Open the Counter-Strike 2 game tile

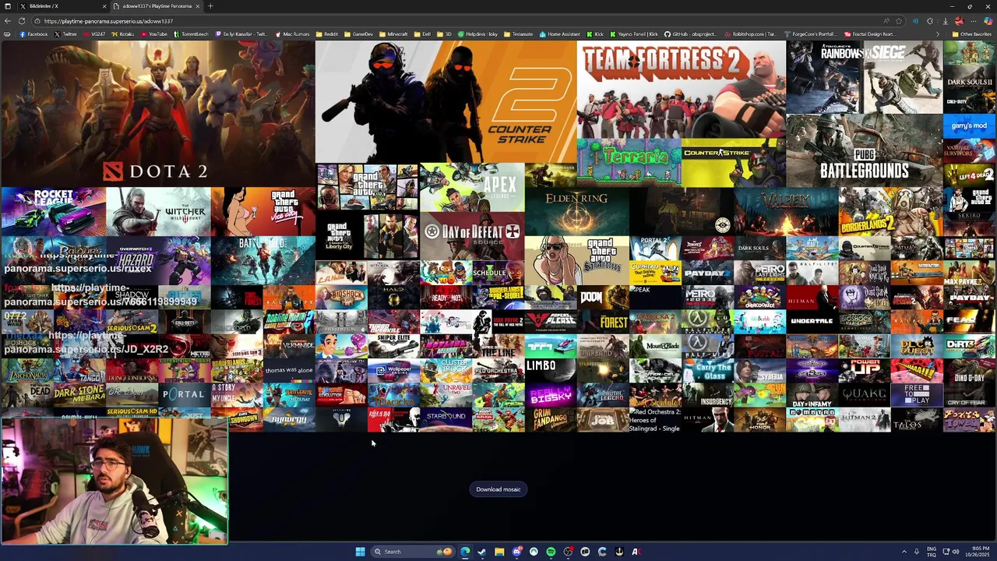click(446, 102)
